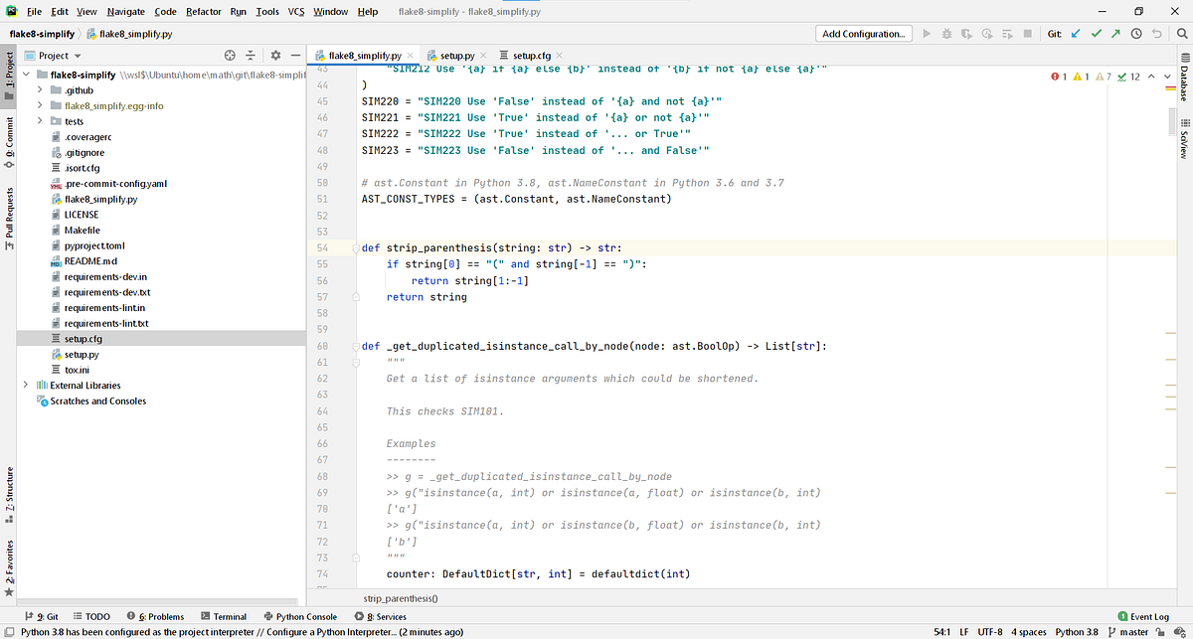The image size is (1193, 639).
Task: Click the Rollback undo arrow icon
Action: 1156,34
